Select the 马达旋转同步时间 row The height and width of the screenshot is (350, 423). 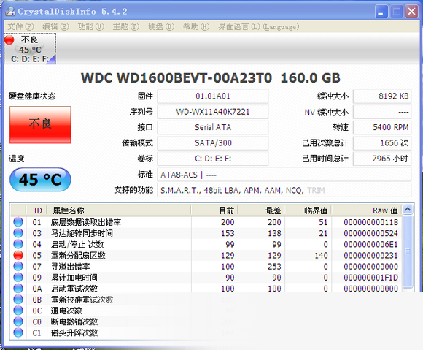[x=206, y=233]
